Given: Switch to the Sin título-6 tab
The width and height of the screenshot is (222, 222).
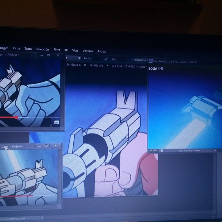Looking at the screenshot, I should click(73, 65).
